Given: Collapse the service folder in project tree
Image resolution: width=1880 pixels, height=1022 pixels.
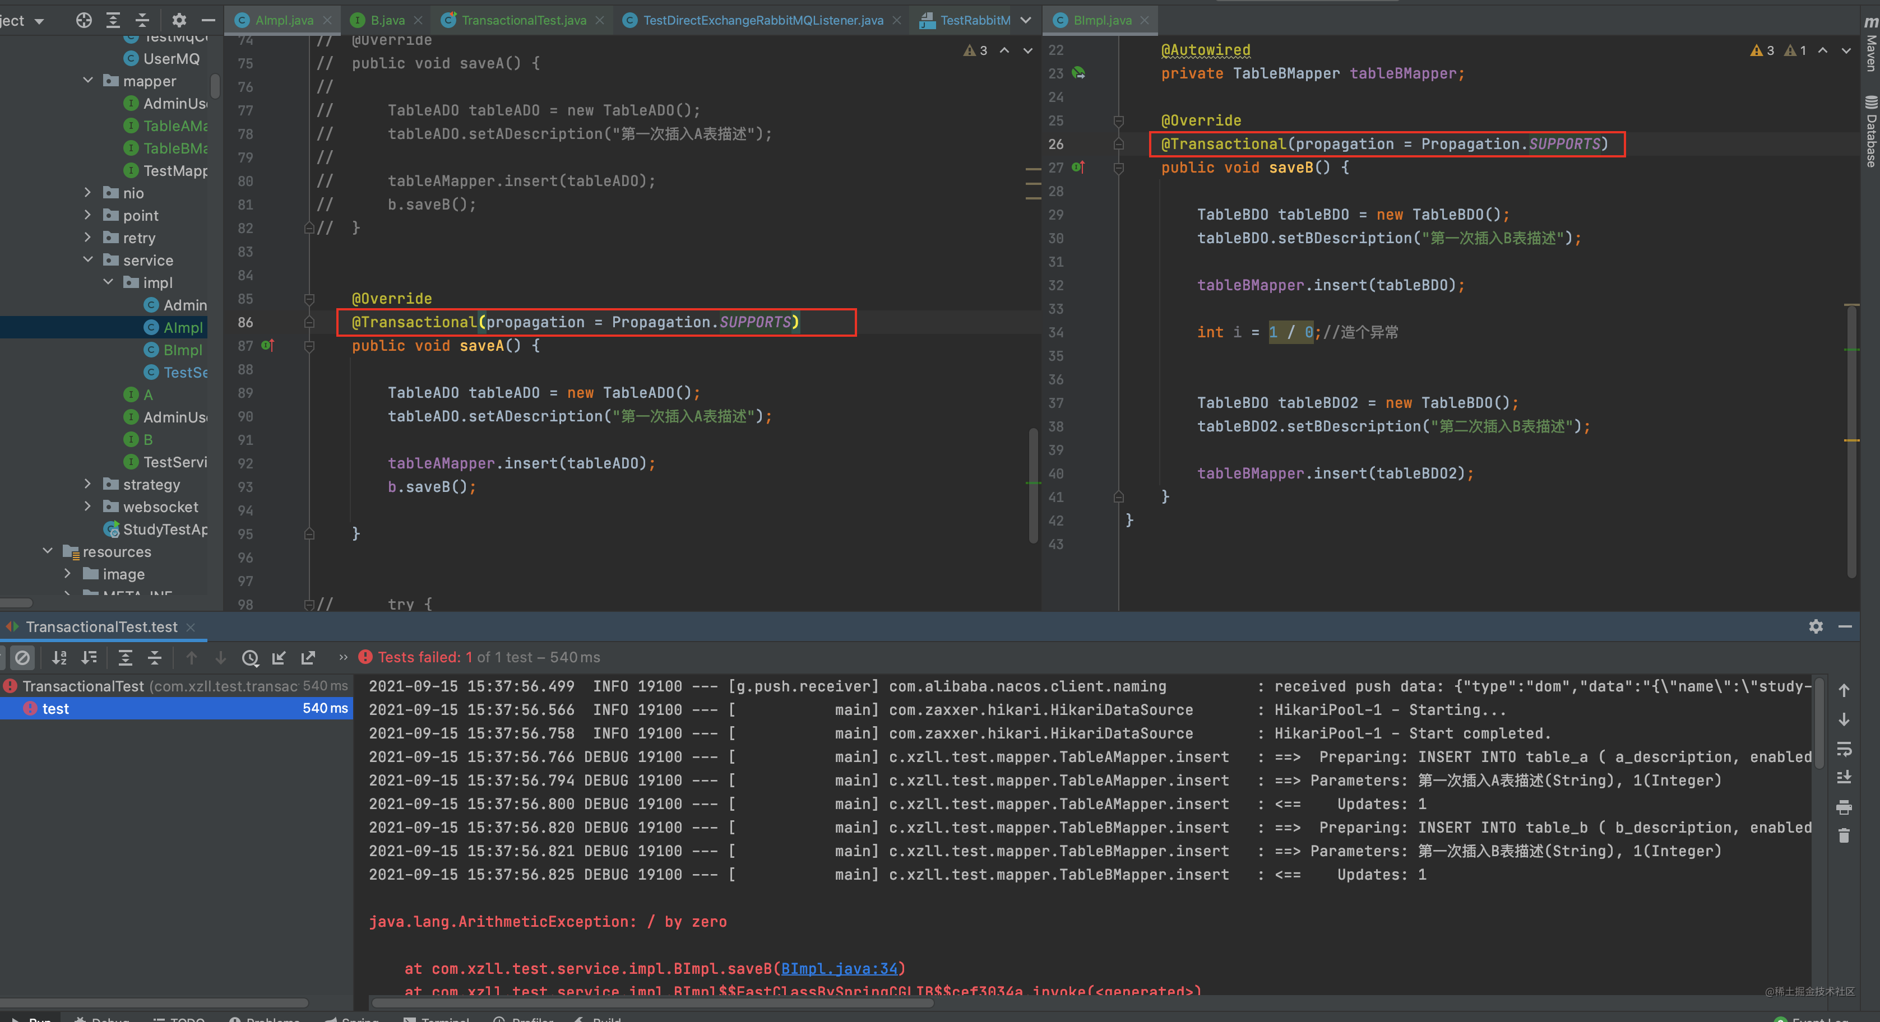Looking at the screenshot, I should click(89, 259).
